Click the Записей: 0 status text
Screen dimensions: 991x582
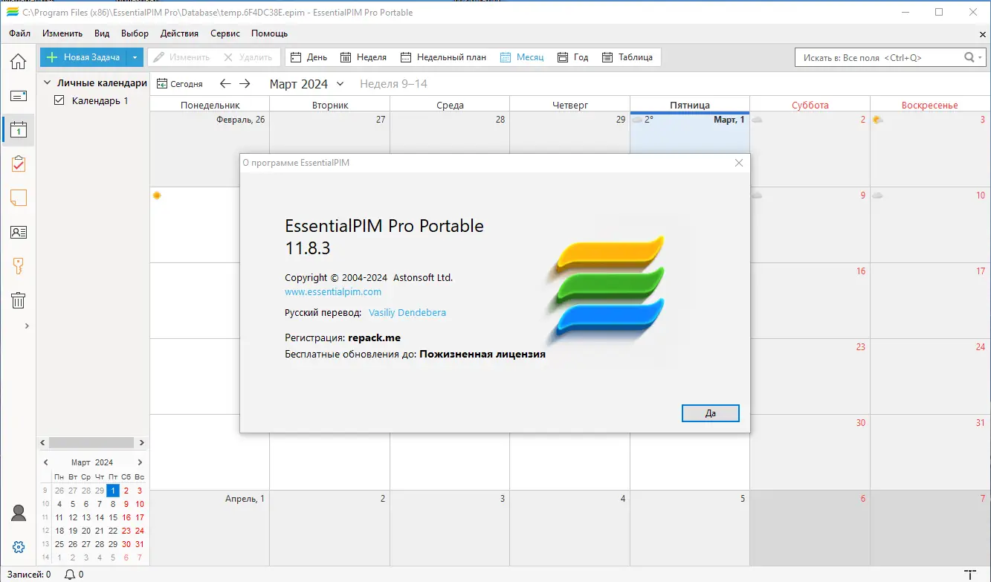(29, 575)
